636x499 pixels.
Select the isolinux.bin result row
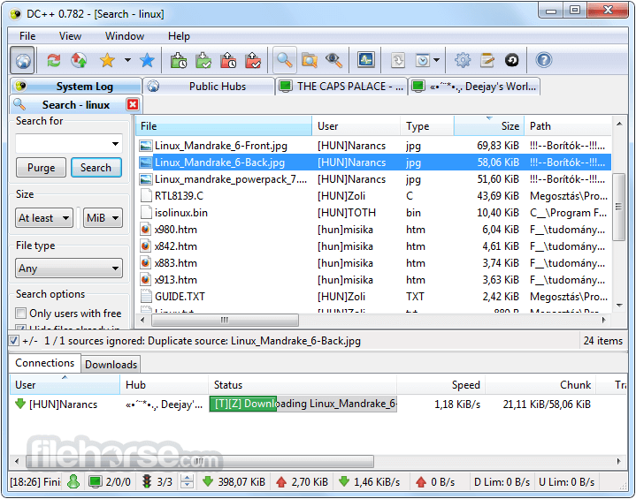coord(373,213)
